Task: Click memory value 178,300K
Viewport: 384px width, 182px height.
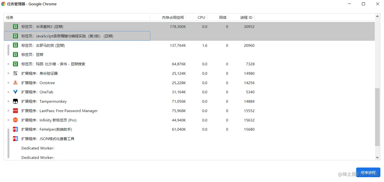Action: click(x=178, y=27)
